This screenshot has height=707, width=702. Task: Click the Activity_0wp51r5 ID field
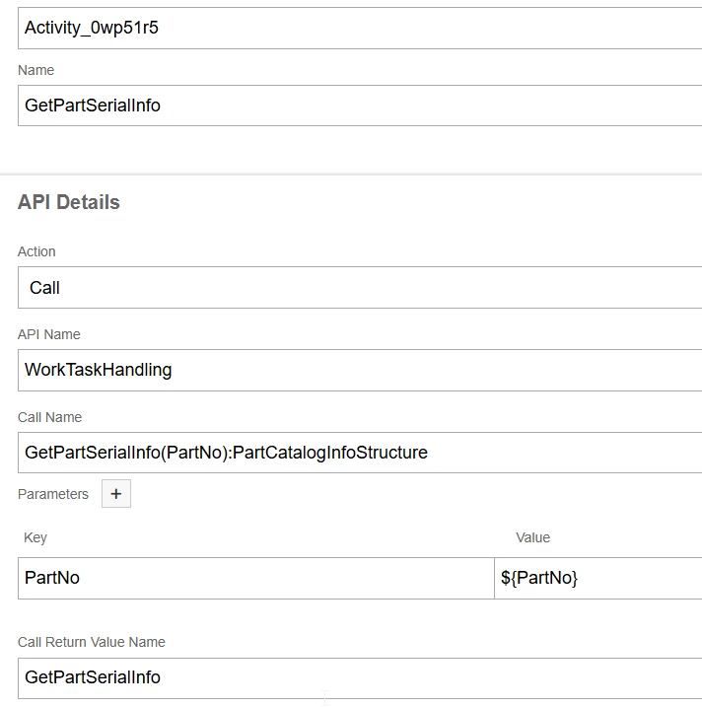tap(360, 28)
